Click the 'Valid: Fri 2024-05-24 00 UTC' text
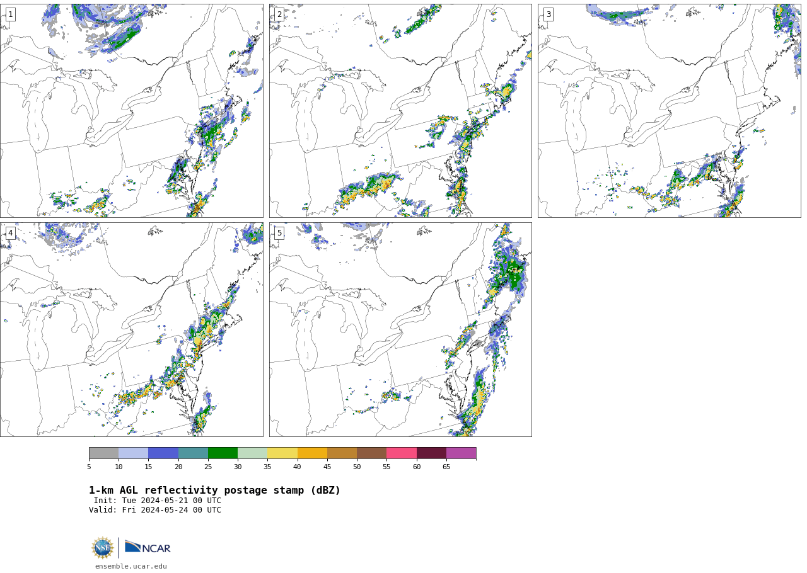The width and height of the screenshot is (807, 573). (155, 511)
